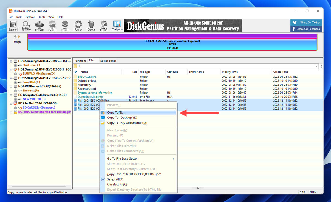This screenshot has width=331, height=202.
Task: Switch to the Sector Editor tab
Action: coord(108,61)
